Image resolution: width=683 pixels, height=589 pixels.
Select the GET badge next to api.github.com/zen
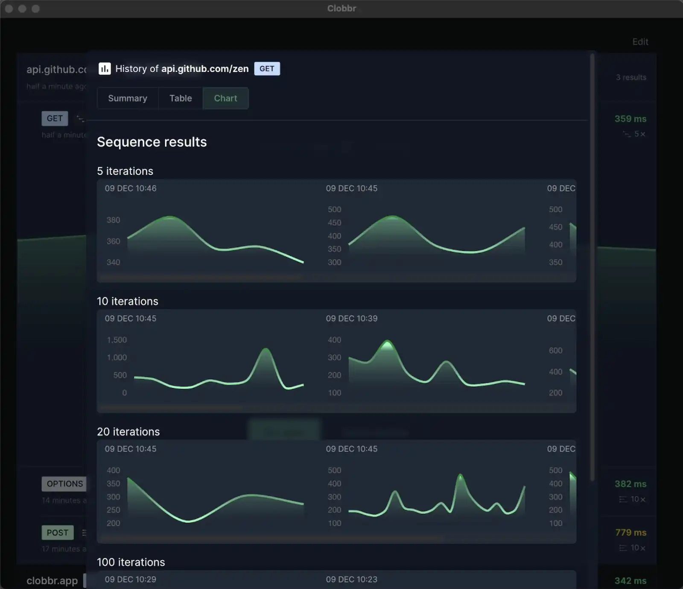(x=267, y=68)
